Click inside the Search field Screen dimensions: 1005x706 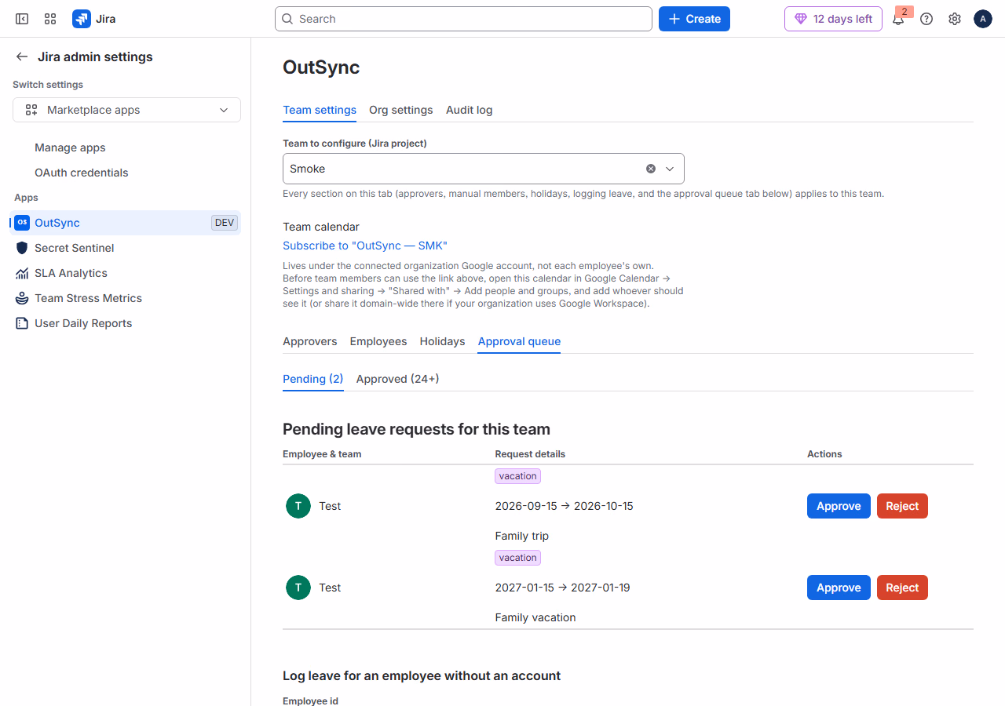463,19
